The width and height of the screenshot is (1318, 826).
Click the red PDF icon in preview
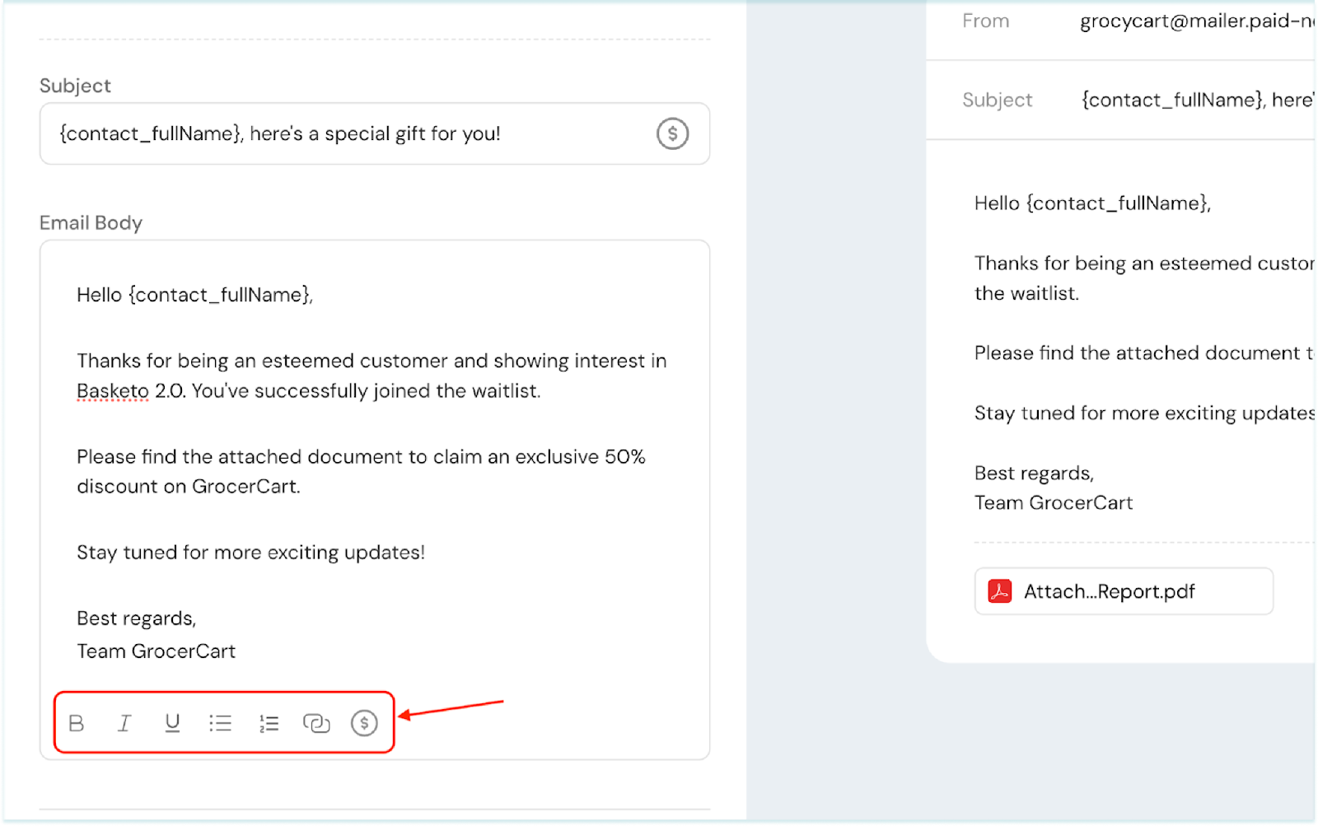[999, 591]
